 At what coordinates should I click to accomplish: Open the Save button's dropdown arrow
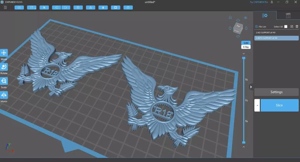(35, 8)
